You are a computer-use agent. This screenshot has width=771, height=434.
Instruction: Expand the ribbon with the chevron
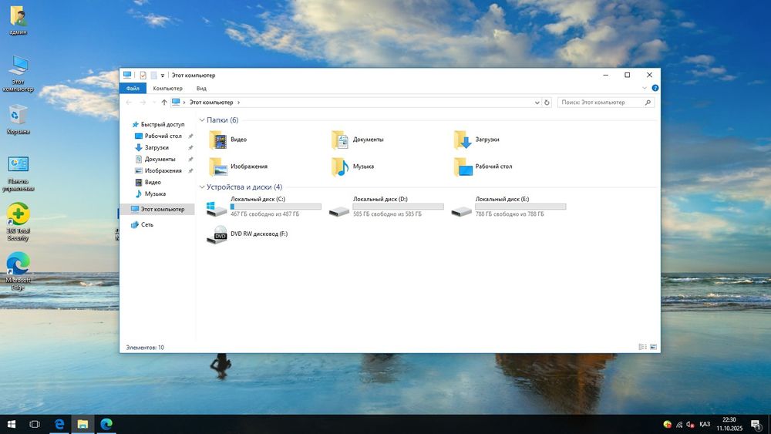click(x=644, y=88)
